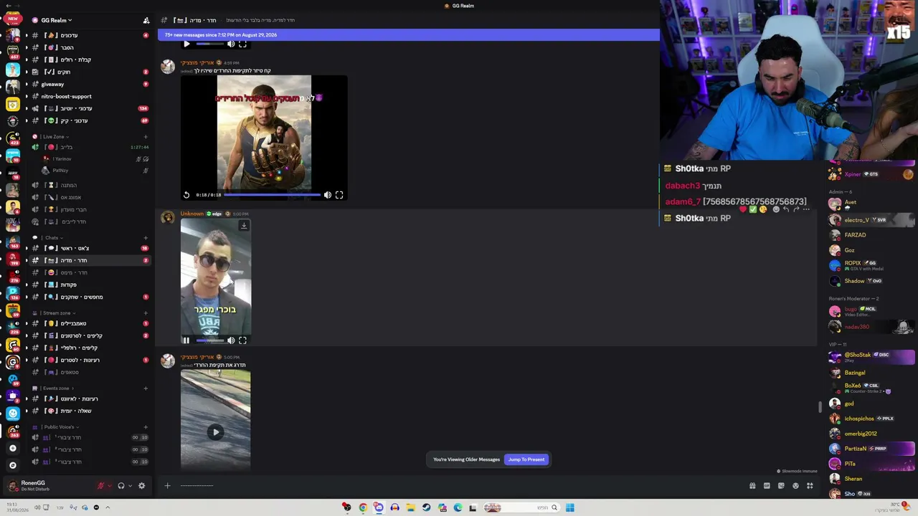
Task: Open User Settings gear icon
Action: coord(141,486)
